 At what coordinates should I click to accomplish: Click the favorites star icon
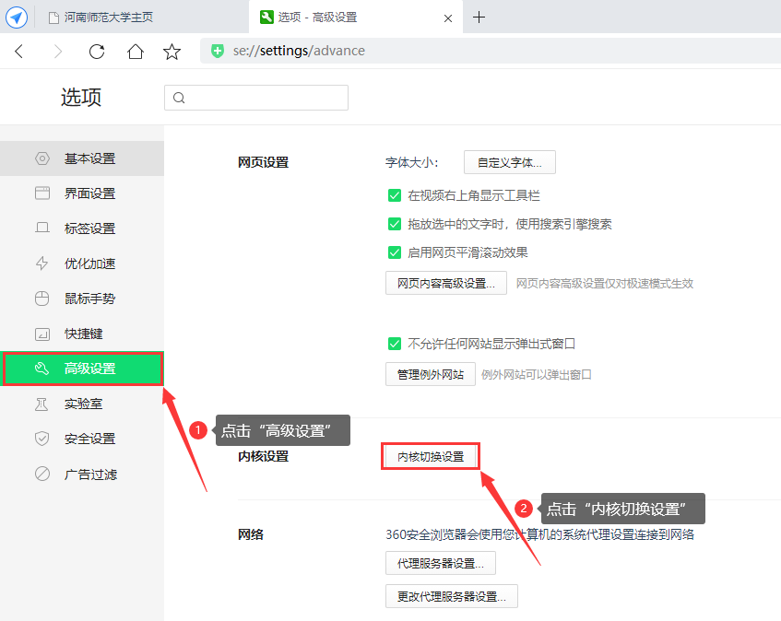point(172,52)
